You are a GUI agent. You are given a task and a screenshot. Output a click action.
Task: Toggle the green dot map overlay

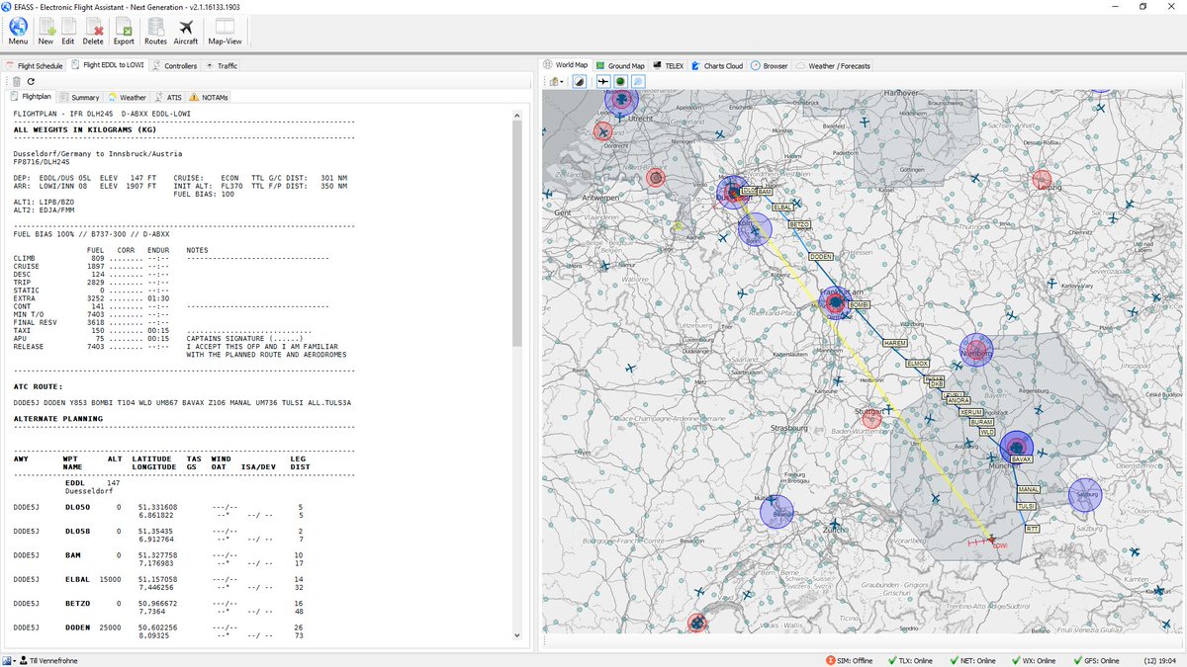(620, 81)
